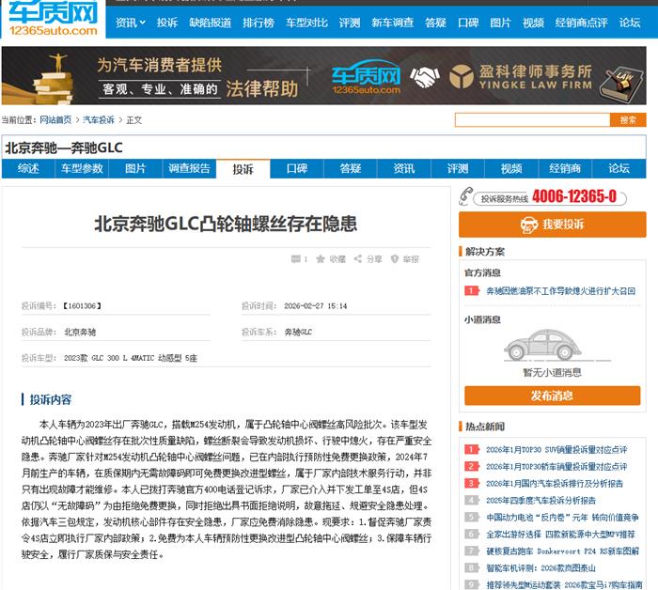Click the comment count icon
Screen dimensions: 658x590
[x=295, y=259]
